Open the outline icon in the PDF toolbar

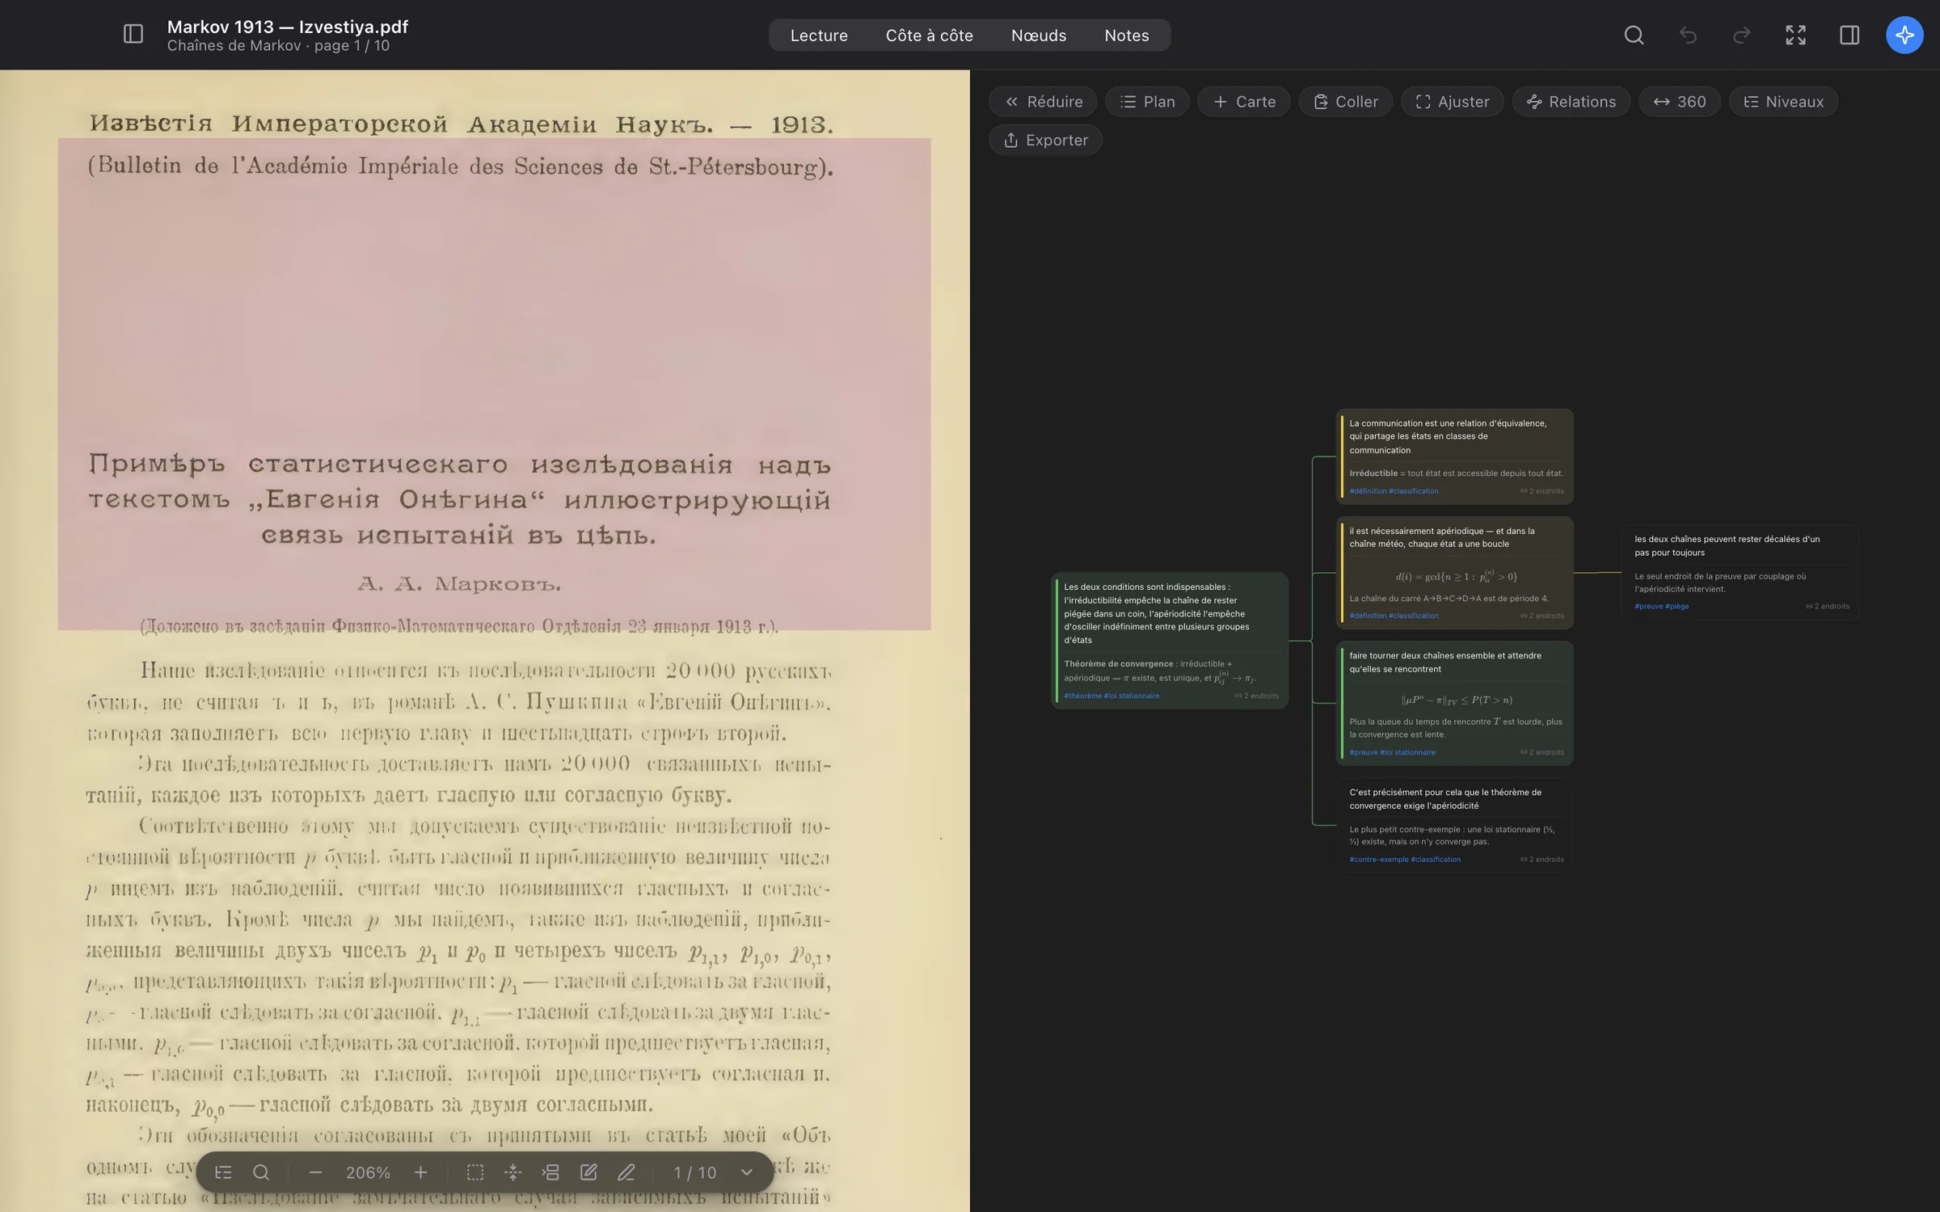[223, 1172]
